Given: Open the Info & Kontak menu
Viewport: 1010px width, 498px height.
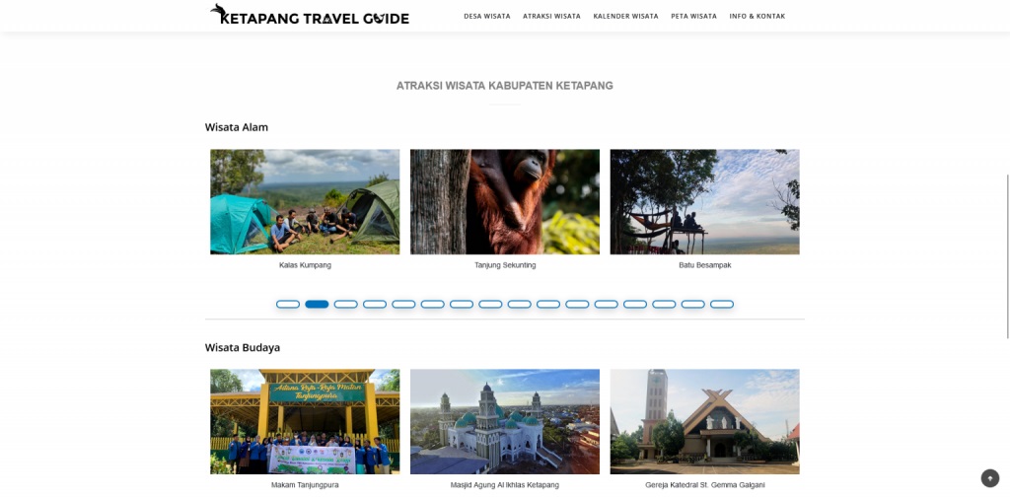Looking at the screenshot, I should click(x=757, y=16).
